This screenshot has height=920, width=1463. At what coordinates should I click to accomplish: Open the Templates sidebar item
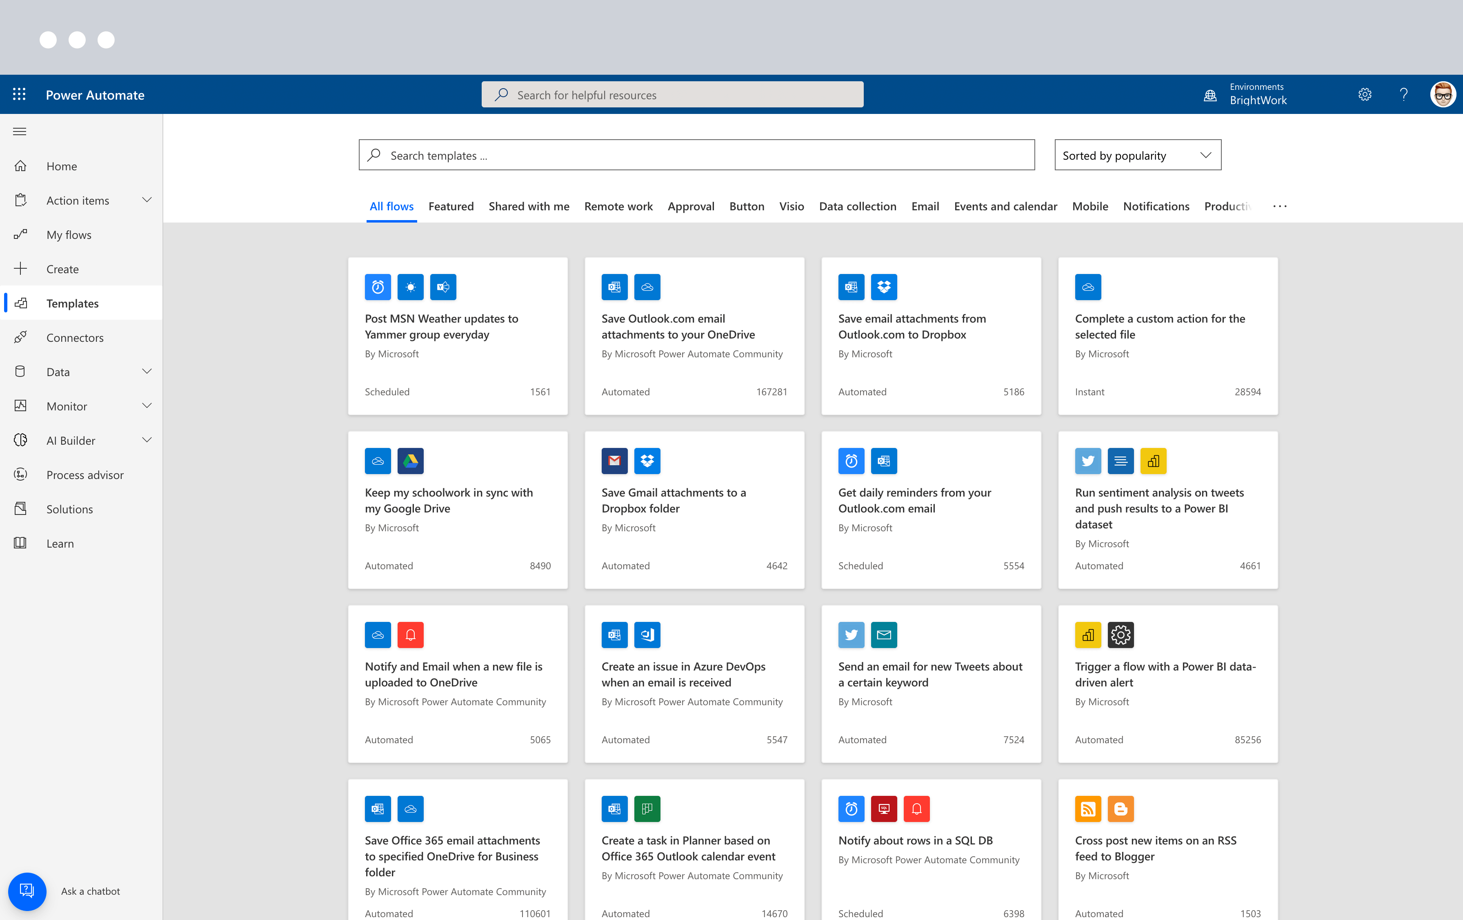pyautogui.click(x=82, y=303)
